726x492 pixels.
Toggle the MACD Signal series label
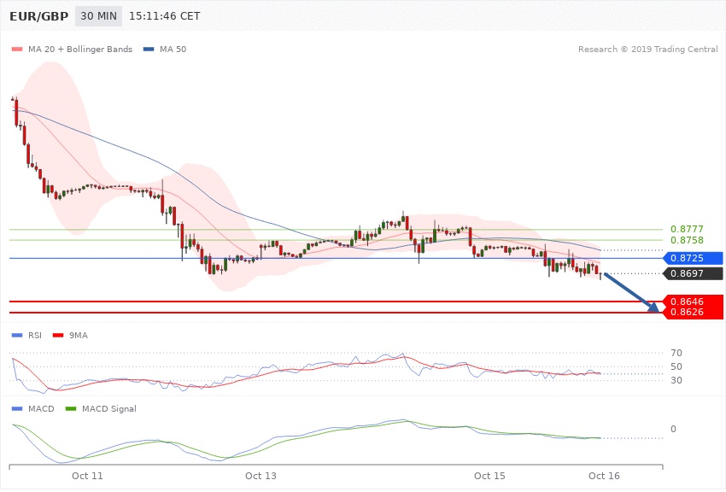(x=108, y=409)
